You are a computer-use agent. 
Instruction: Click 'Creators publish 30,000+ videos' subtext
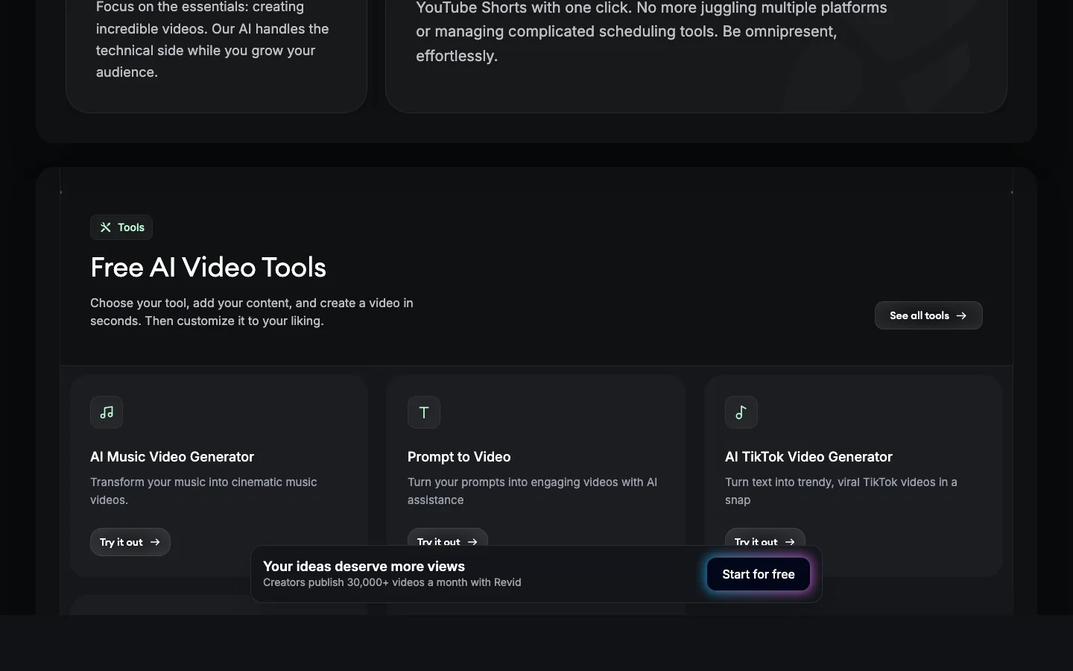pyautogui.click(x=392, y=582)
